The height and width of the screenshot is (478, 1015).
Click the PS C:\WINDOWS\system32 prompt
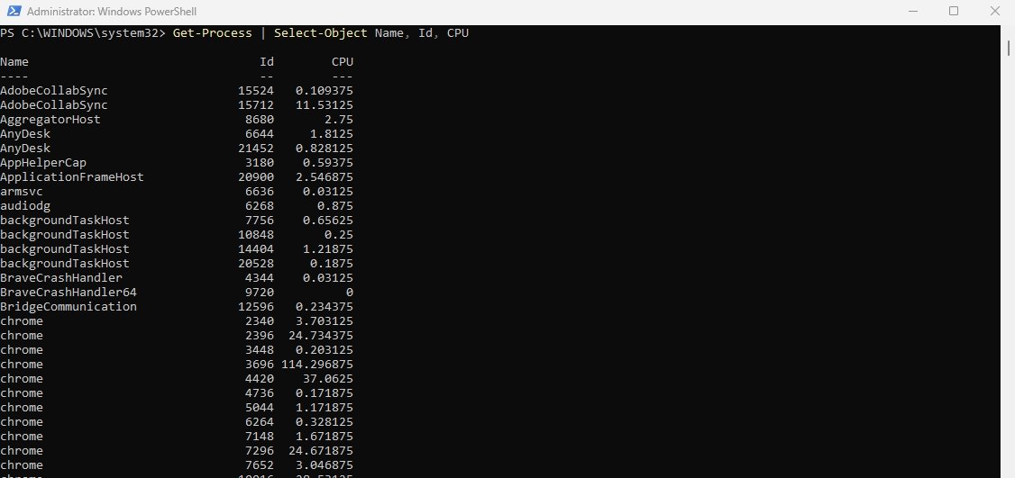(83, 33)
